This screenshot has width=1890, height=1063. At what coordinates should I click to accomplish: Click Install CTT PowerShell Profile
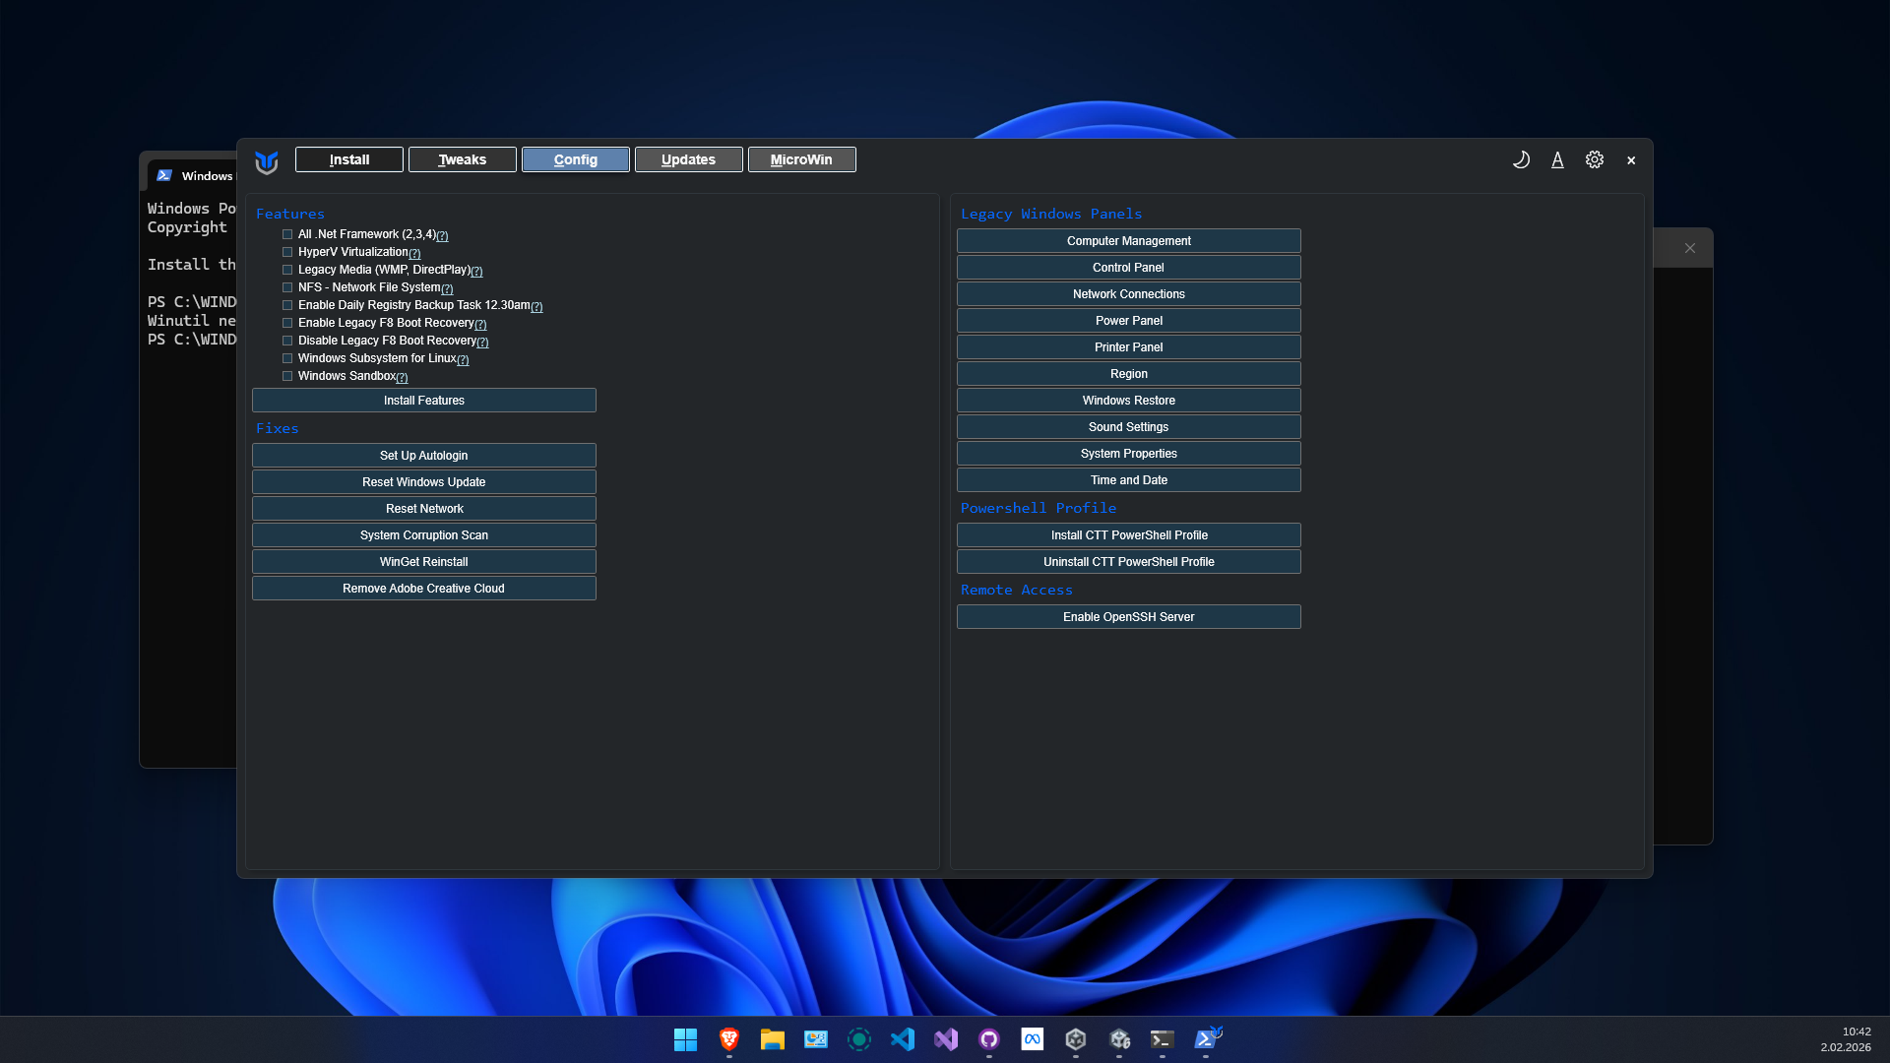pos(1129,535)
